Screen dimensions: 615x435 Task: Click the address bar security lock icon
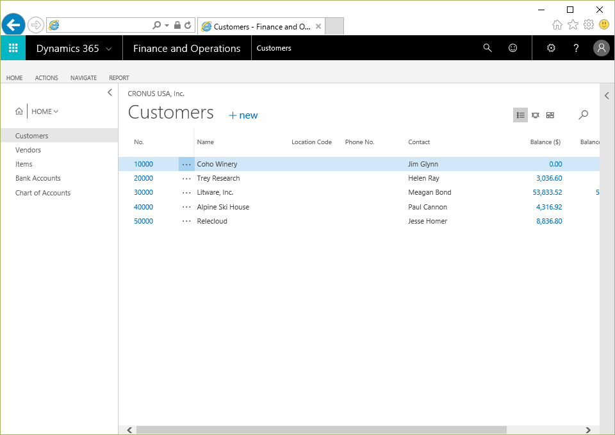tap(177, 25)
